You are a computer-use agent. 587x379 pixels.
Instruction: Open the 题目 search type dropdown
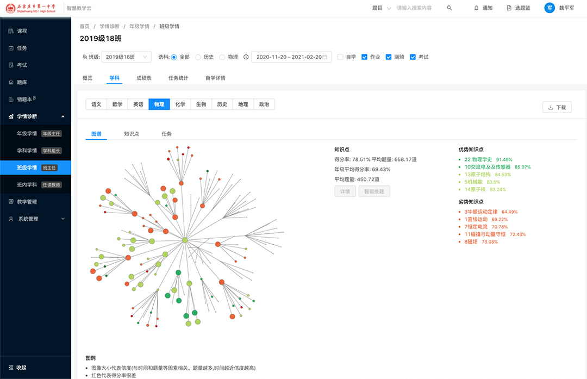[381, 8]
